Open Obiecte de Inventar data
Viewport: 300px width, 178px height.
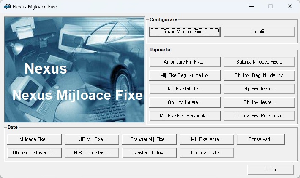coord(34,153)
